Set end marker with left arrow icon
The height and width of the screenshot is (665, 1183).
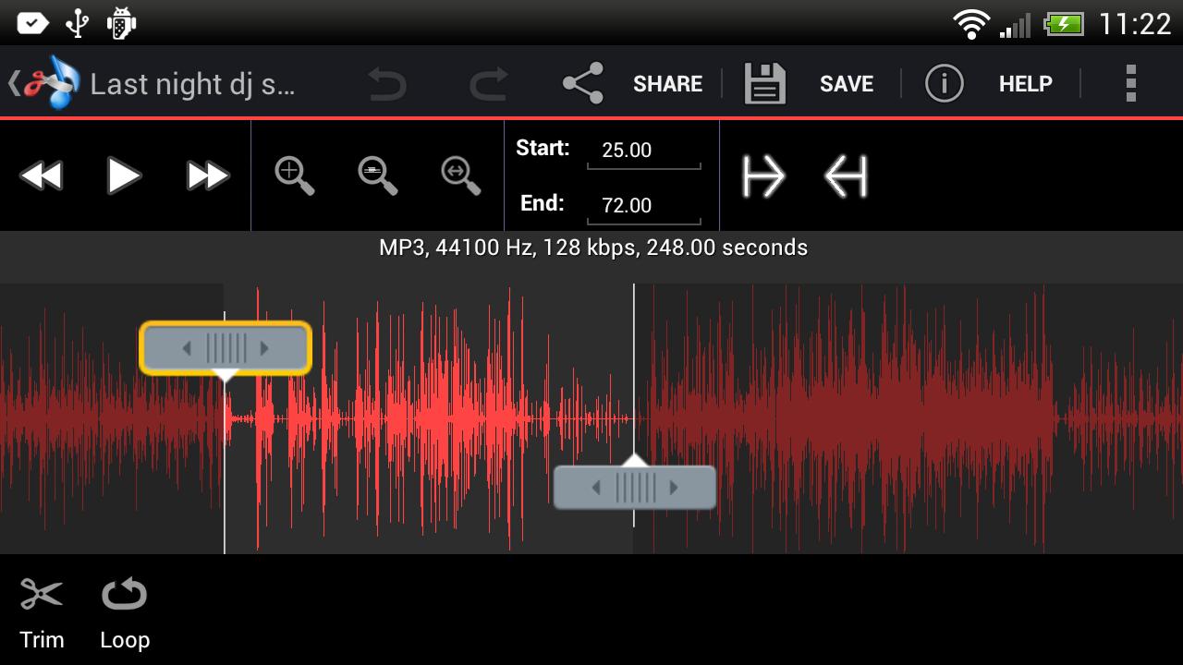pos(847,175)
